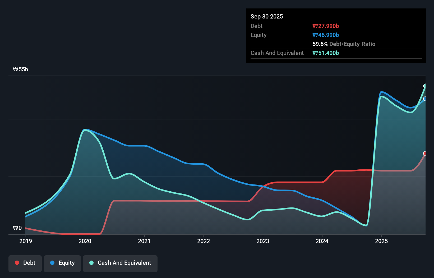
Task: Select the Debt endpoint marker on the chart
Action: tap(425, 153)
